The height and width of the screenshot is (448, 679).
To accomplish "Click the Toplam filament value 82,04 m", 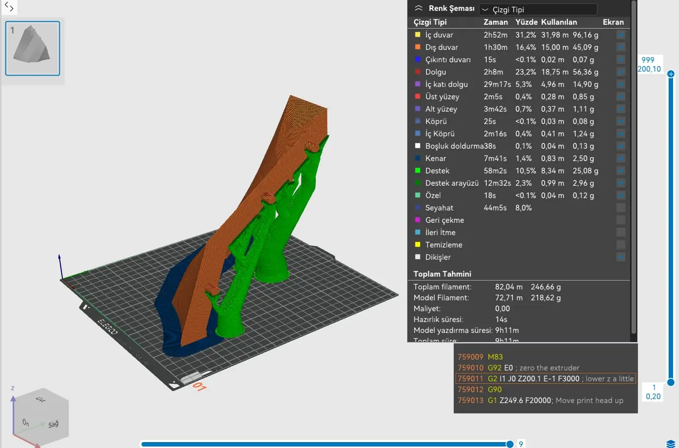I will [x=509, y=287].
